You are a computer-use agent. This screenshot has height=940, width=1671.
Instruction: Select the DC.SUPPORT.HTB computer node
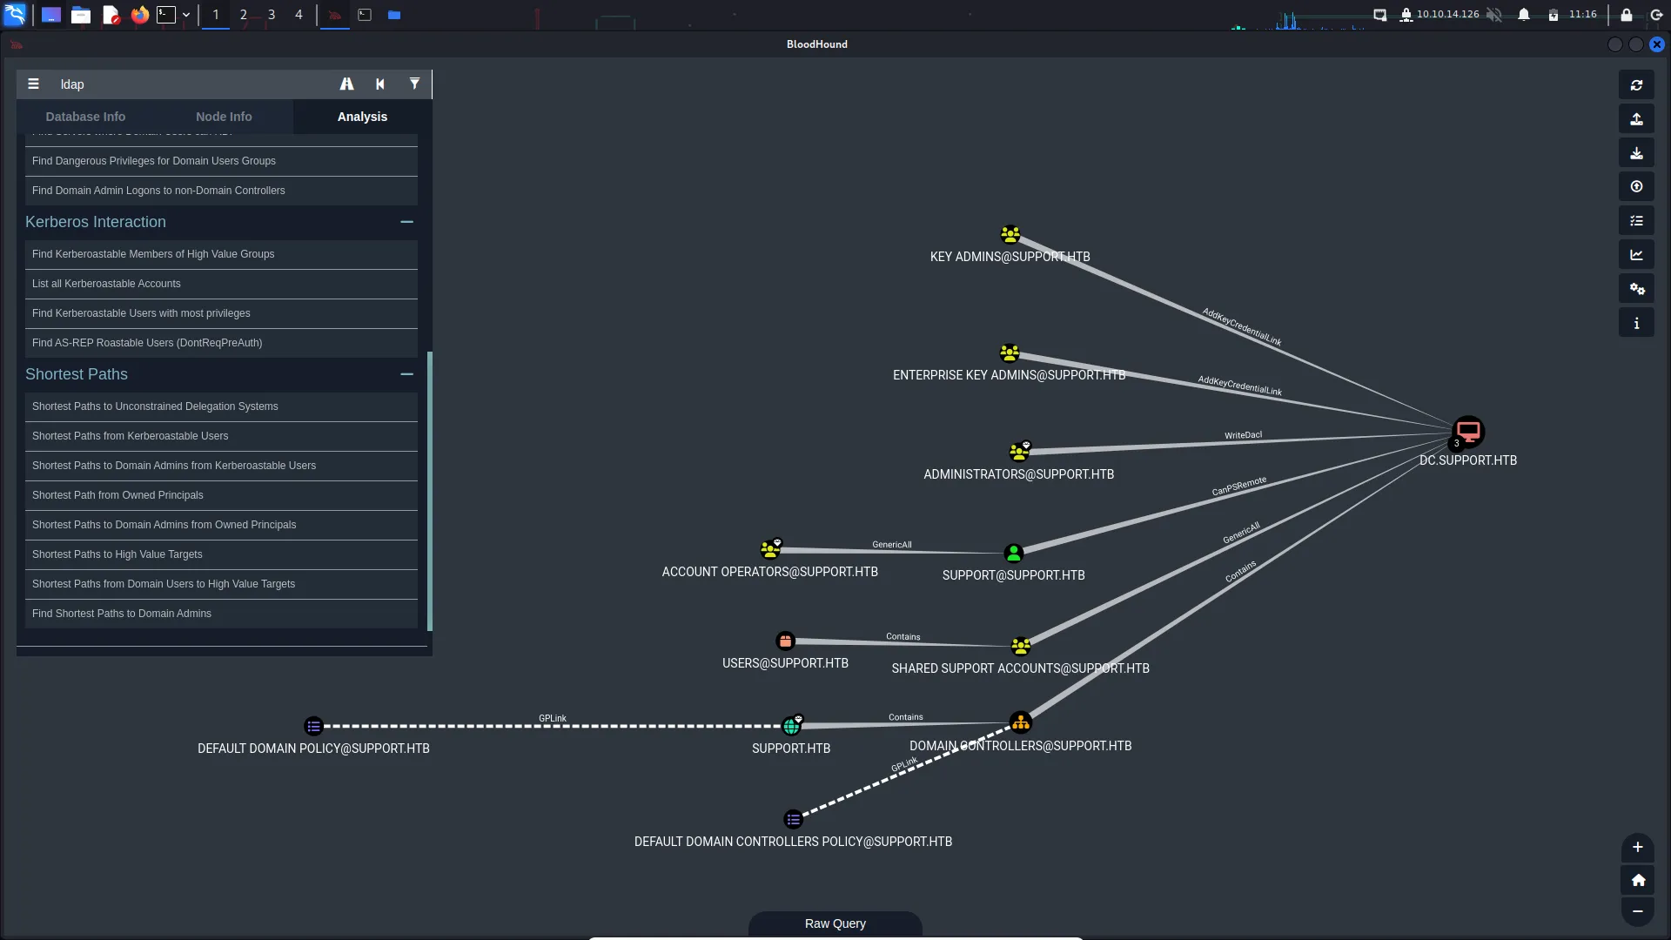pyautogui.click(x=1468, y=431)
